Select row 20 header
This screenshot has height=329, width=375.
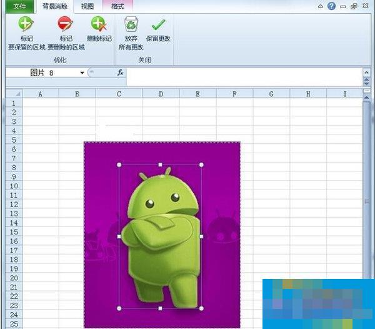[14, 278]
